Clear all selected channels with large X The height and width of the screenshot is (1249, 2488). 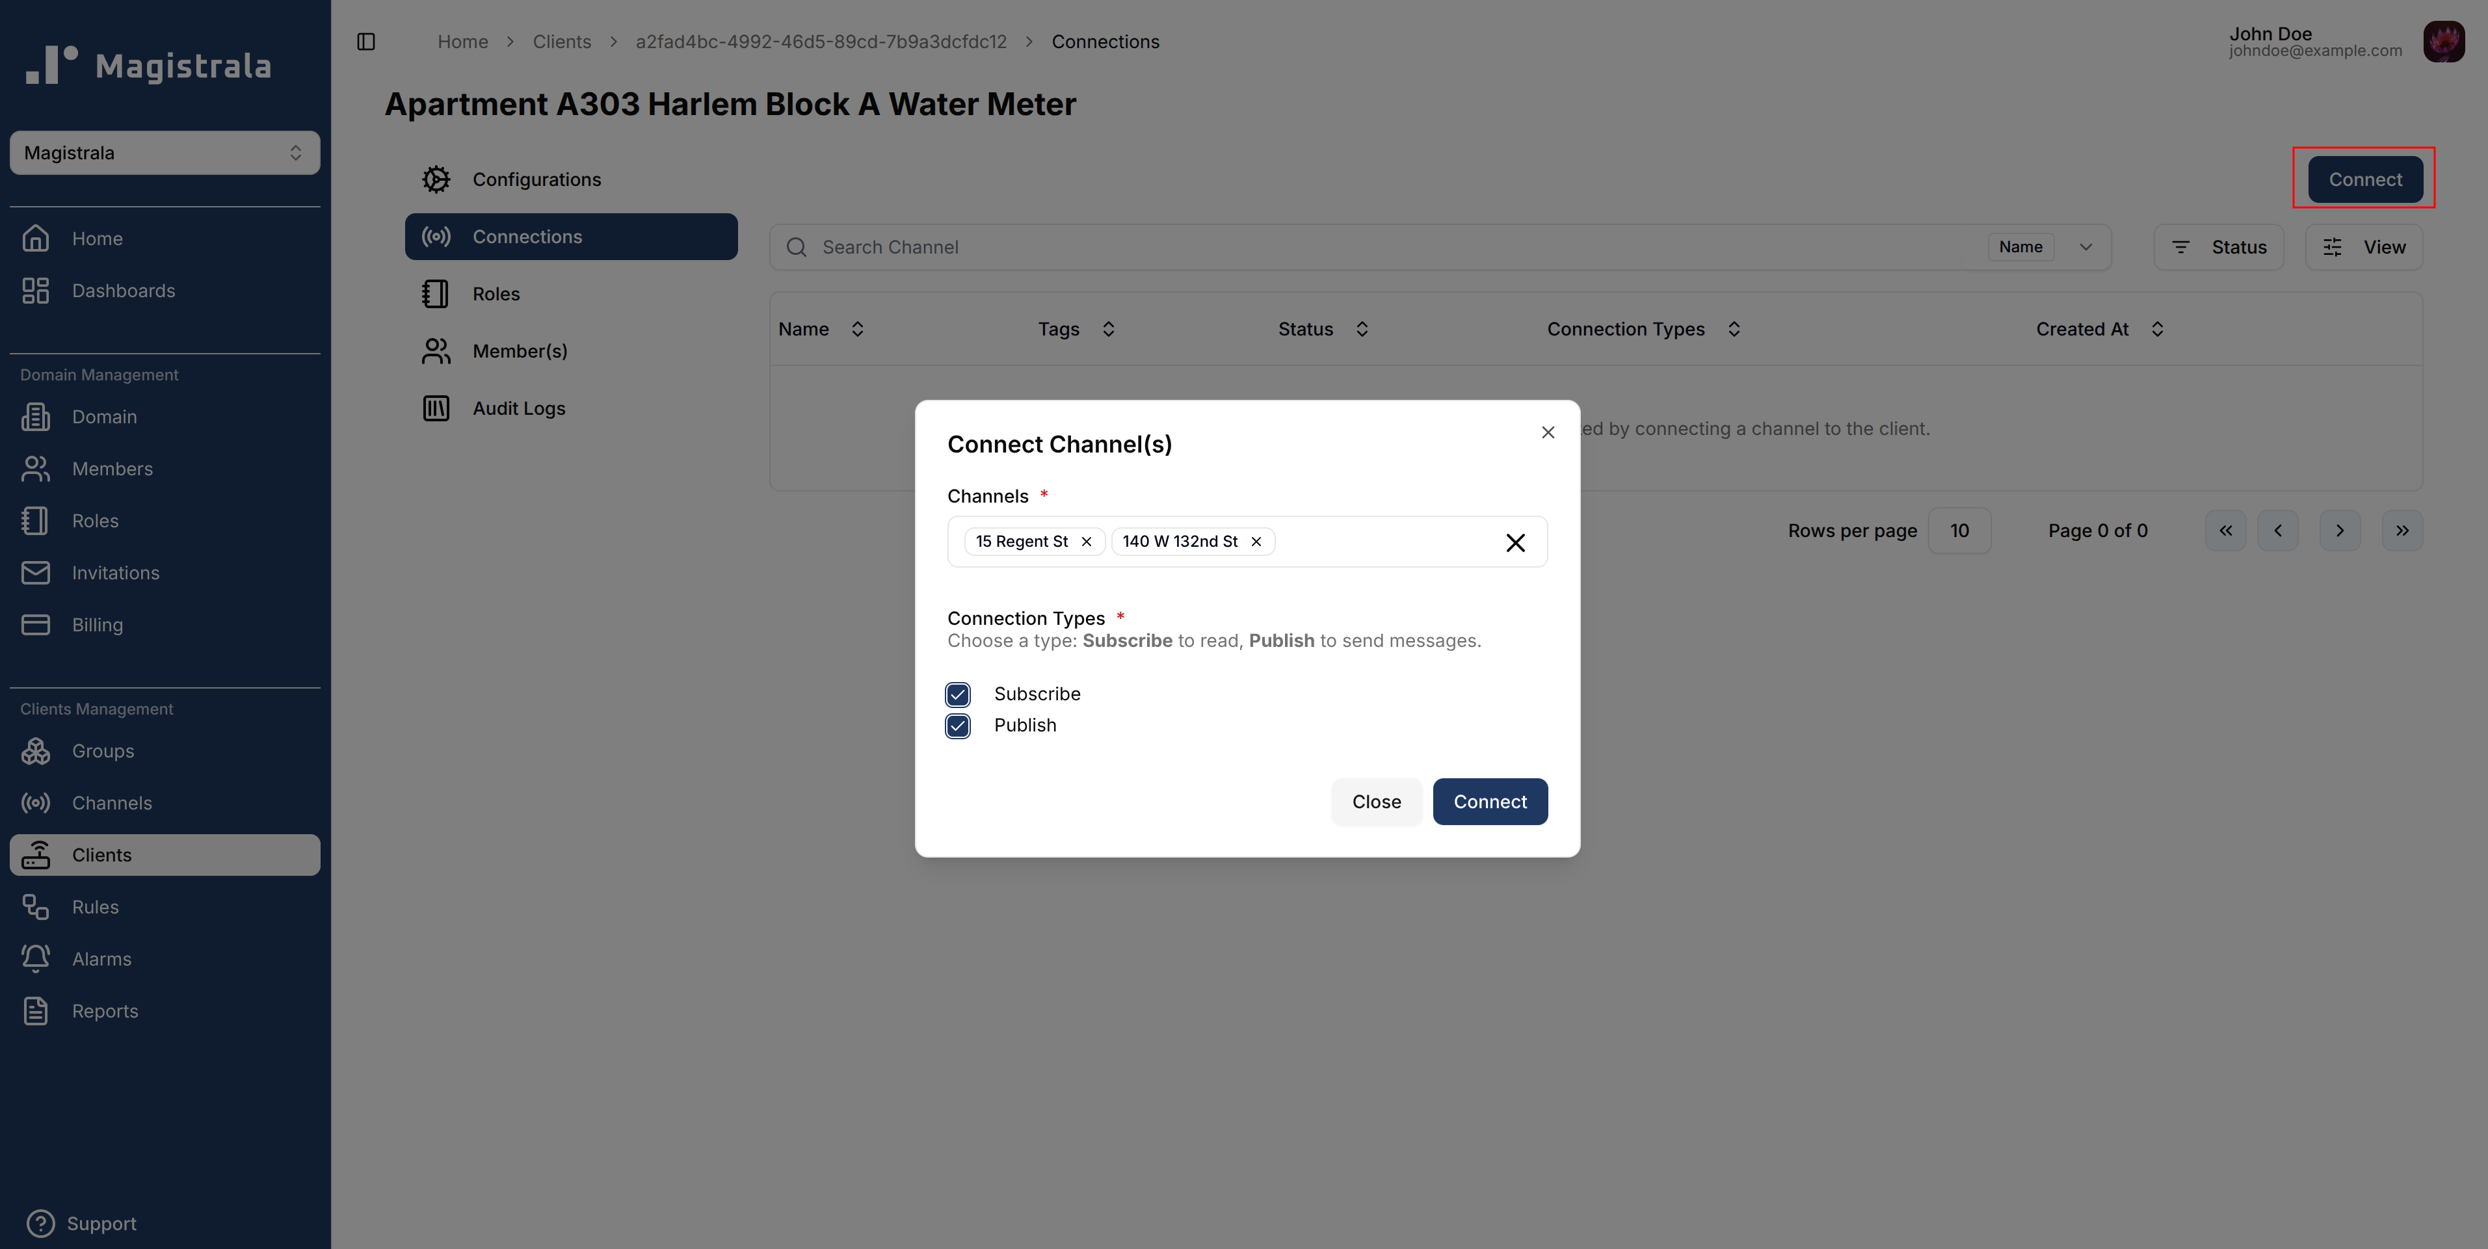pos(1515,543)
